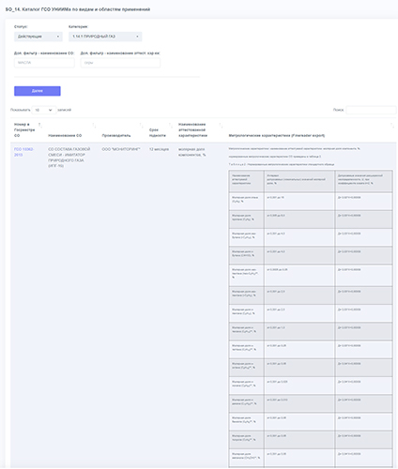The height and width of the screenshot is (469, 398).
Task: Click the 'Поиск' table search box
Action: 371,110
